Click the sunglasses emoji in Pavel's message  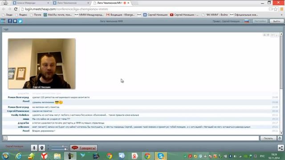point(57,102)
